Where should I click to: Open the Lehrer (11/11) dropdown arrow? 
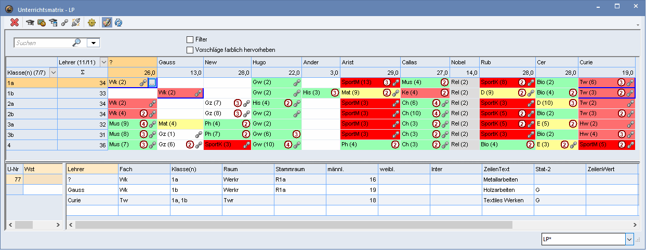pyautogui.click(x=103, y=62)
